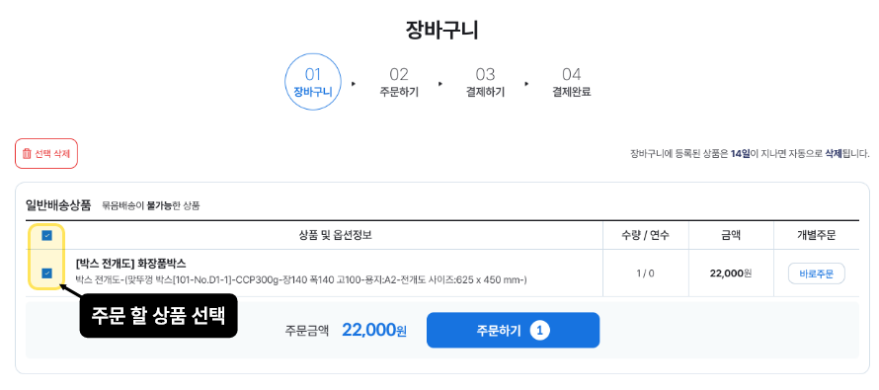Viewport: 879px width, 390px height.
Task: Click the 바로주문 button
Action: 816,273
